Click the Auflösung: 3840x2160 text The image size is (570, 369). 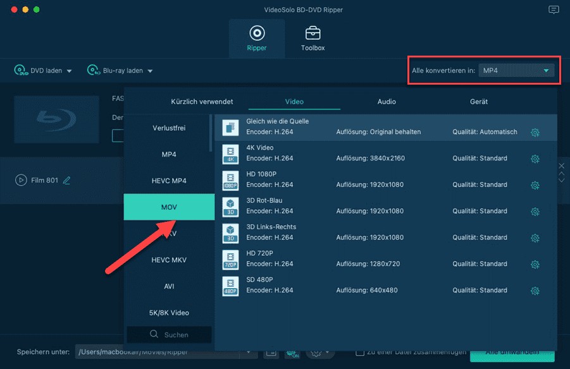point(371,159)
